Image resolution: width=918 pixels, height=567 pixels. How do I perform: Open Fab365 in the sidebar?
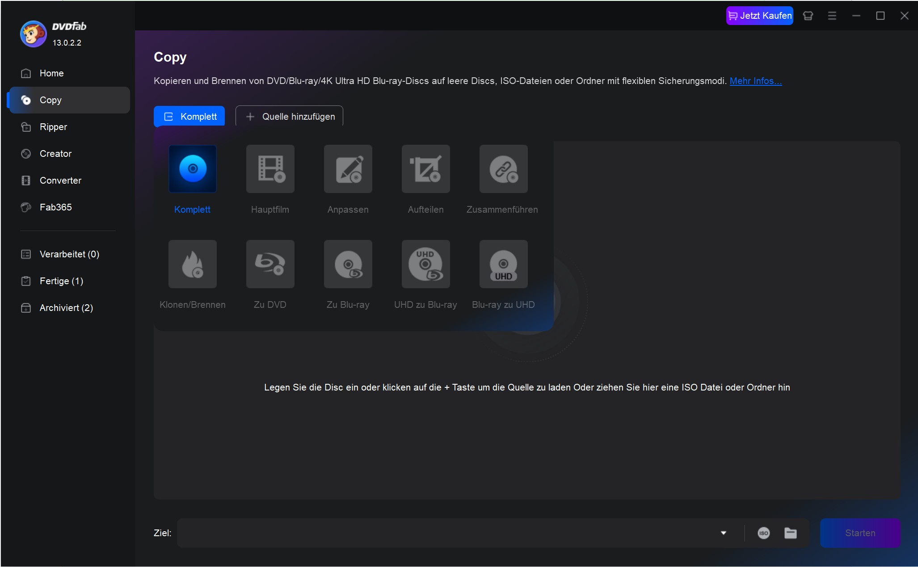69,207
